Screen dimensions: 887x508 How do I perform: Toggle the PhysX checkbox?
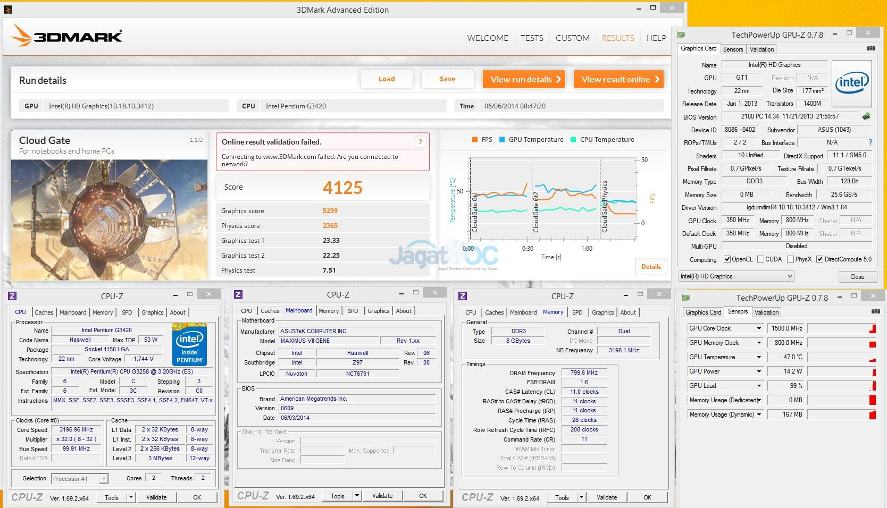pyautogui.click(x=791, y=259)
